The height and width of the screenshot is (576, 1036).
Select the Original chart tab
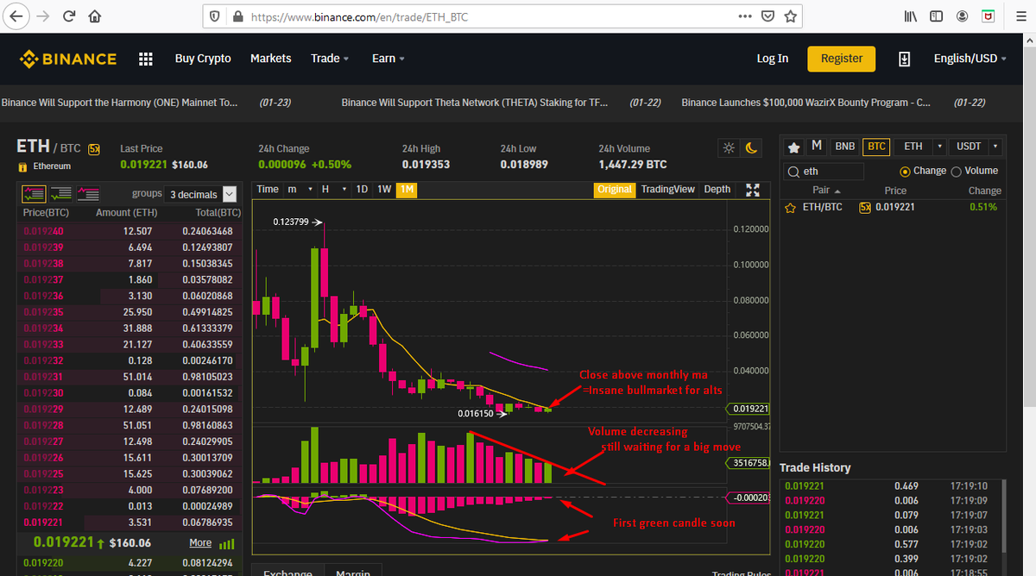615,190
